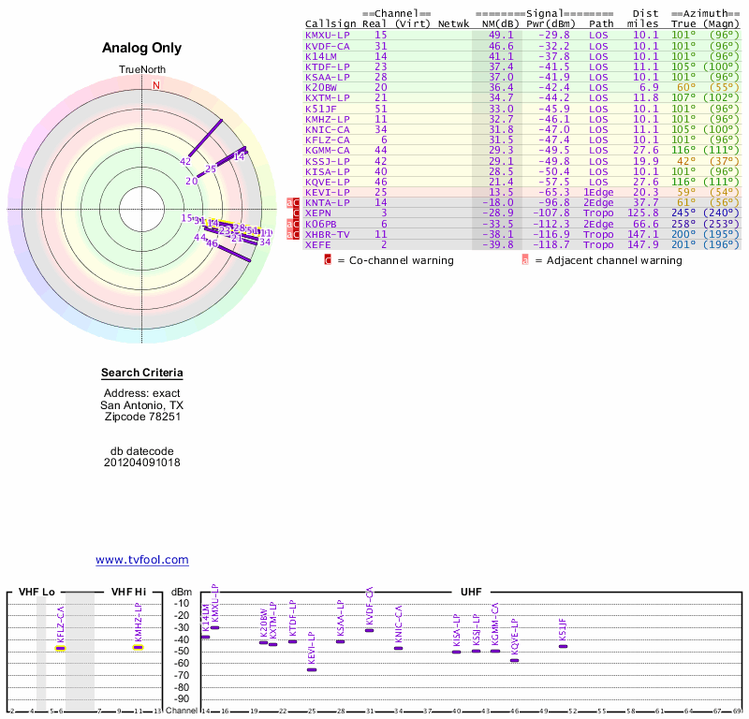
Task: Click K51JF callsign in the table
Action: [321, 109]
